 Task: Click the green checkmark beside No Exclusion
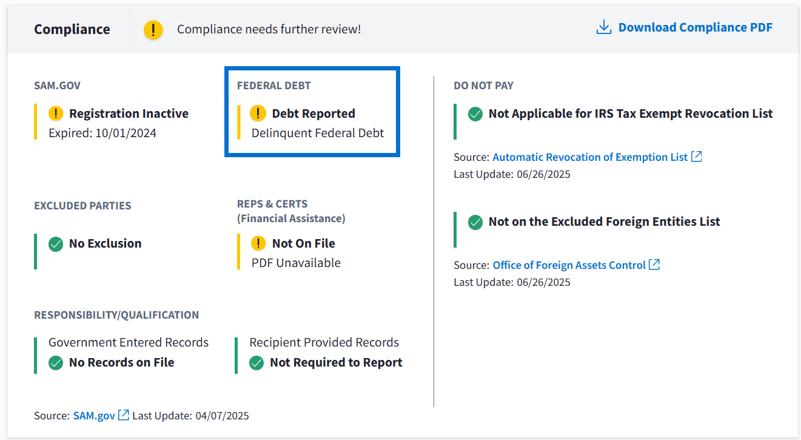(56, 244)
